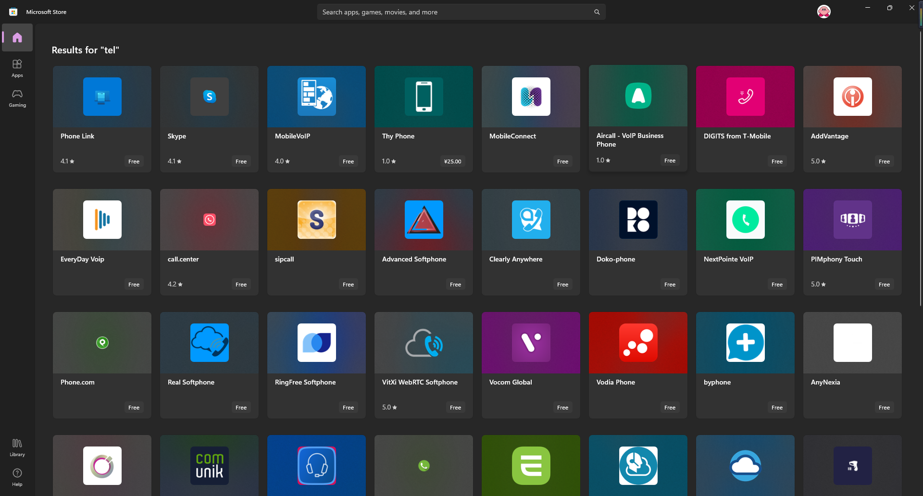
Task: Open the Phone Link app icon
Action: click(102, 97)
